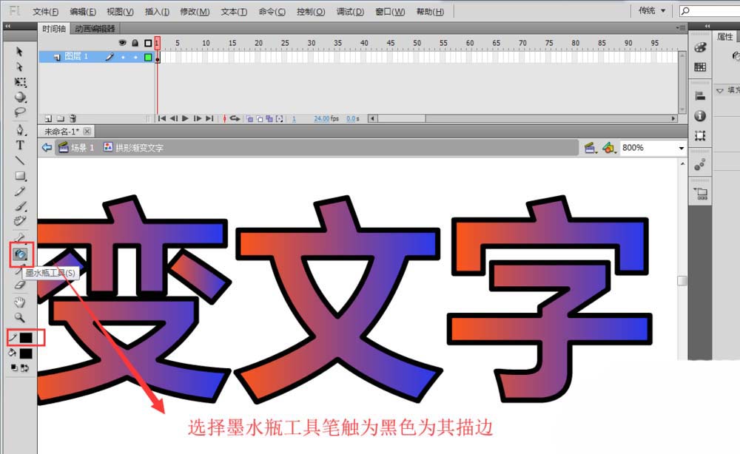Open the Color palette panel icon
740x454 pixels.
click(x=700, y=47)
